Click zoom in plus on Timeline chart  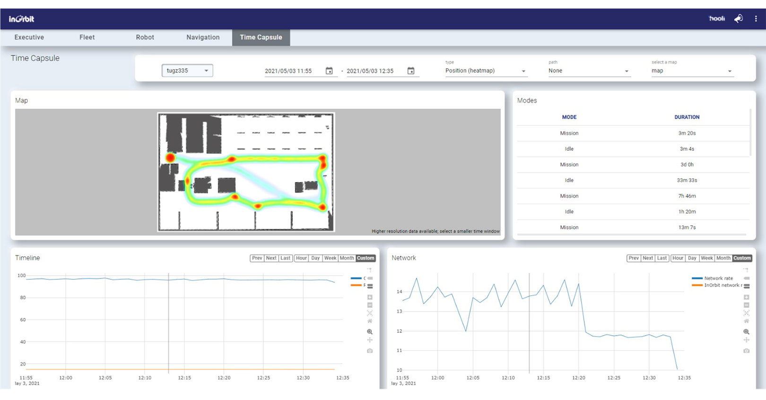click(370, 297)
